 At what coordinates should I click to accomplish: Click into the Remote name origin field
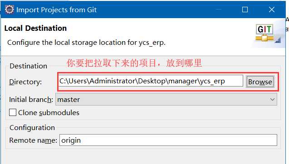click(168, 140)
